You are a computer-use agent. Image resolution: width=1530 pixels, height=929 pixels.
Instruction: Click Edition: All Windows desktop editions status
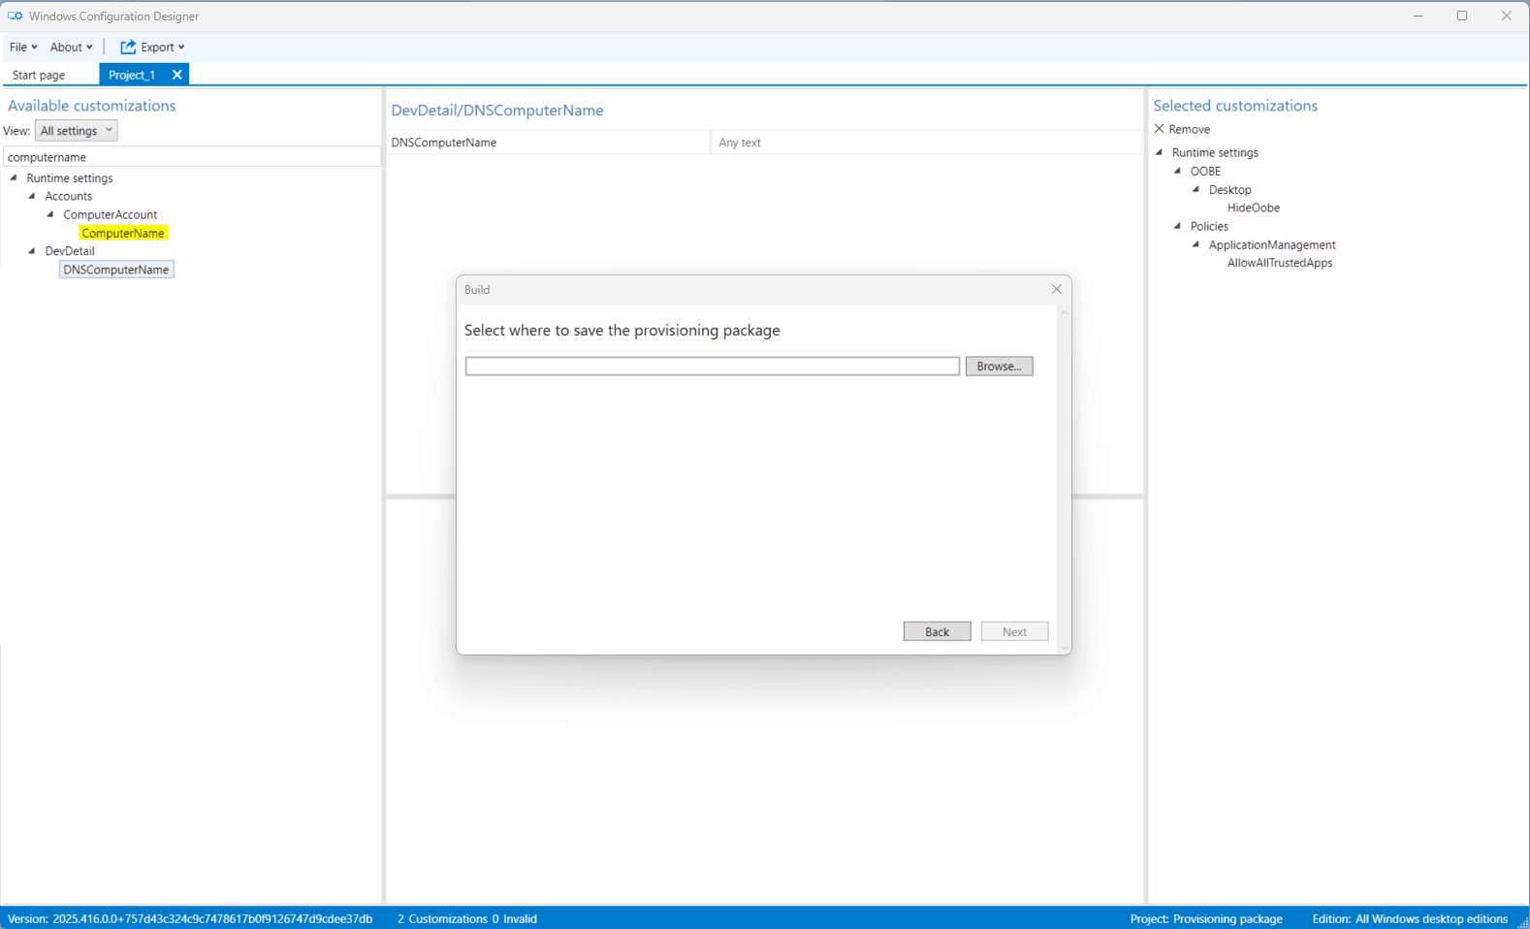(x=1410, y=918)
